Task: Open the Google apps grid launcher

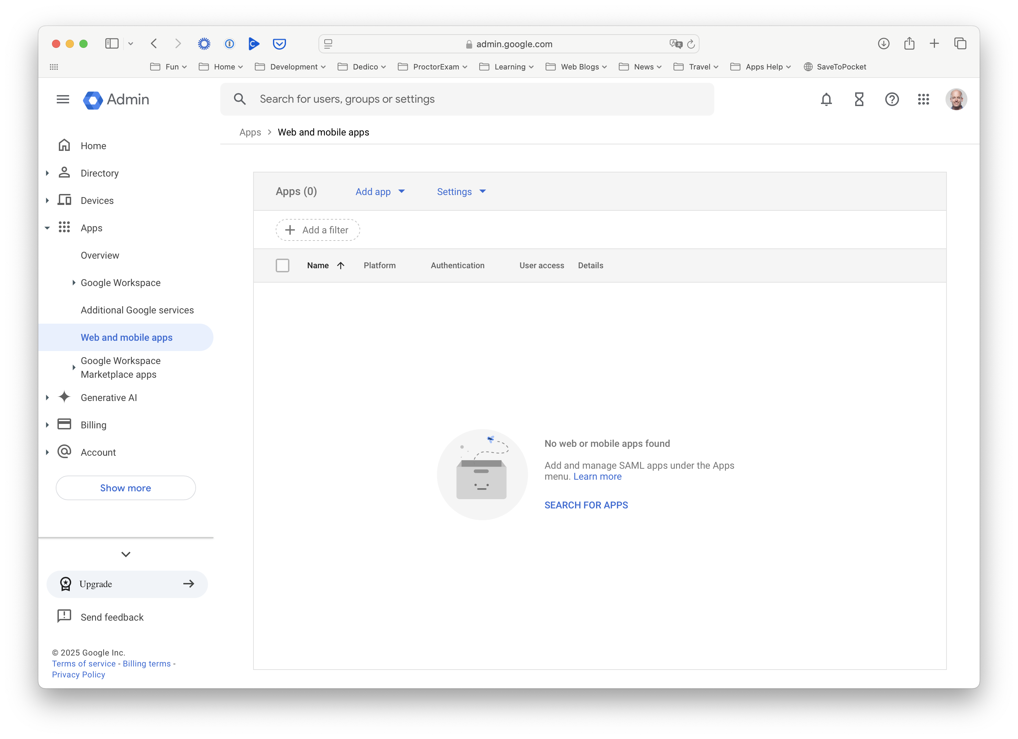Action: [x=923, y=99]
